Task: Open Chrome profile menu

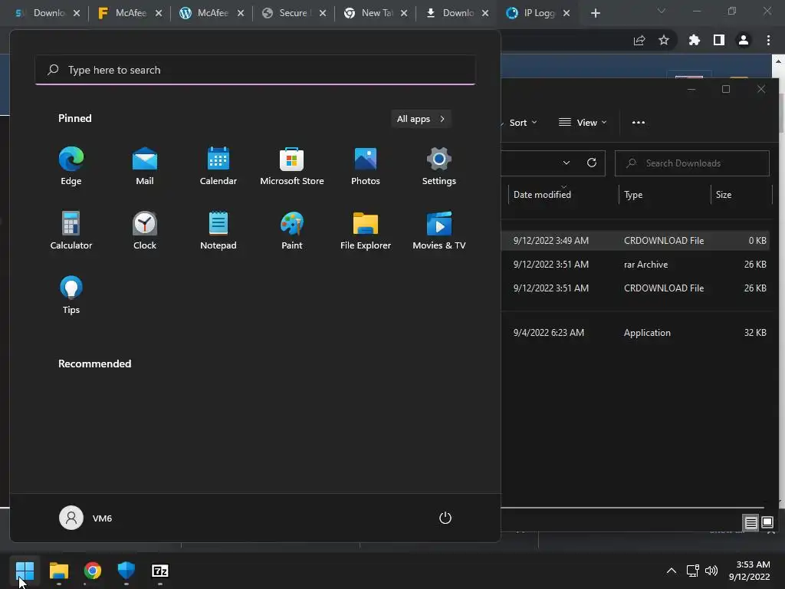Action: [x=744, y=40]
